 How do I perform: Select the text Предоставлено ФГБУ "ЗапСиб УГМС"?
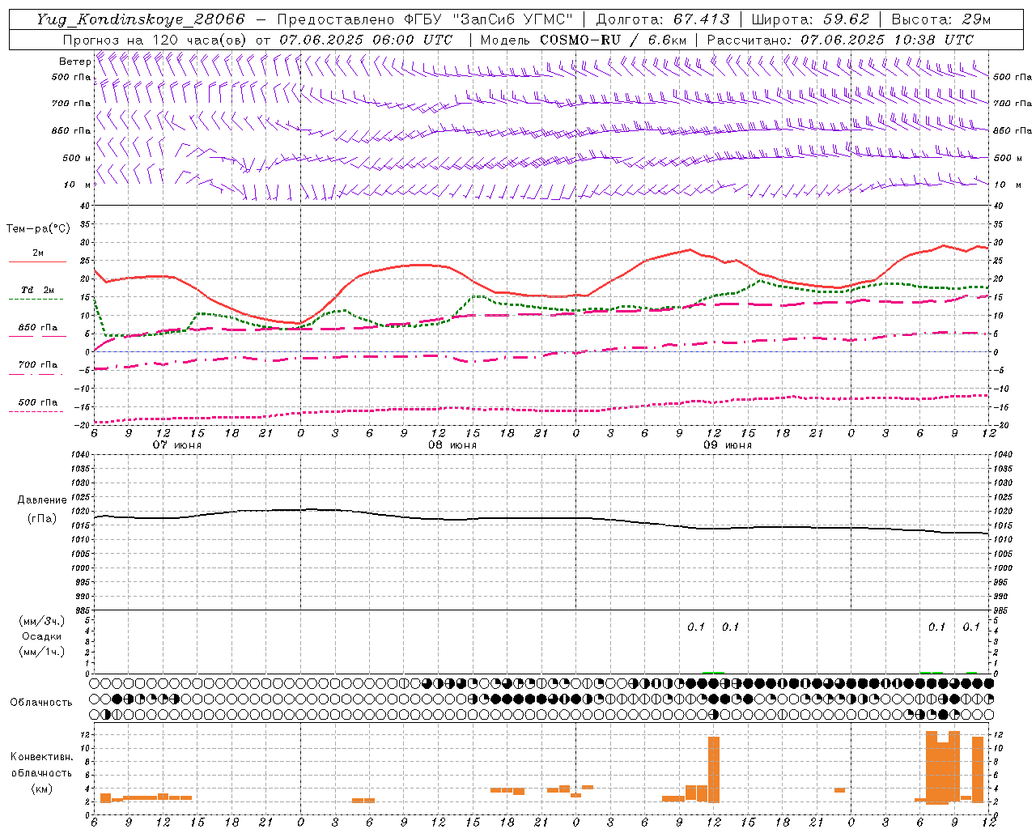tap(426, 19)
